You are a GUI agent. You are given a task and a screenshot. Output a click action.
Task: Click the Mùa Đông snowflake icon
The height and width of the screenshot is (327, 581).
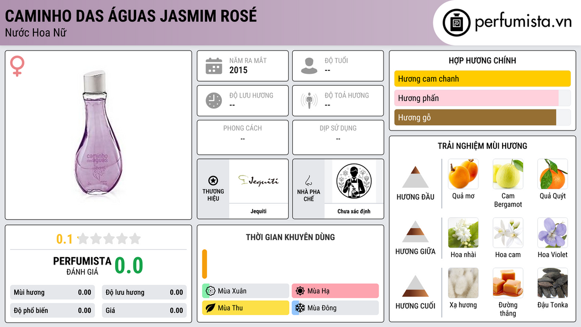[301, 308]
